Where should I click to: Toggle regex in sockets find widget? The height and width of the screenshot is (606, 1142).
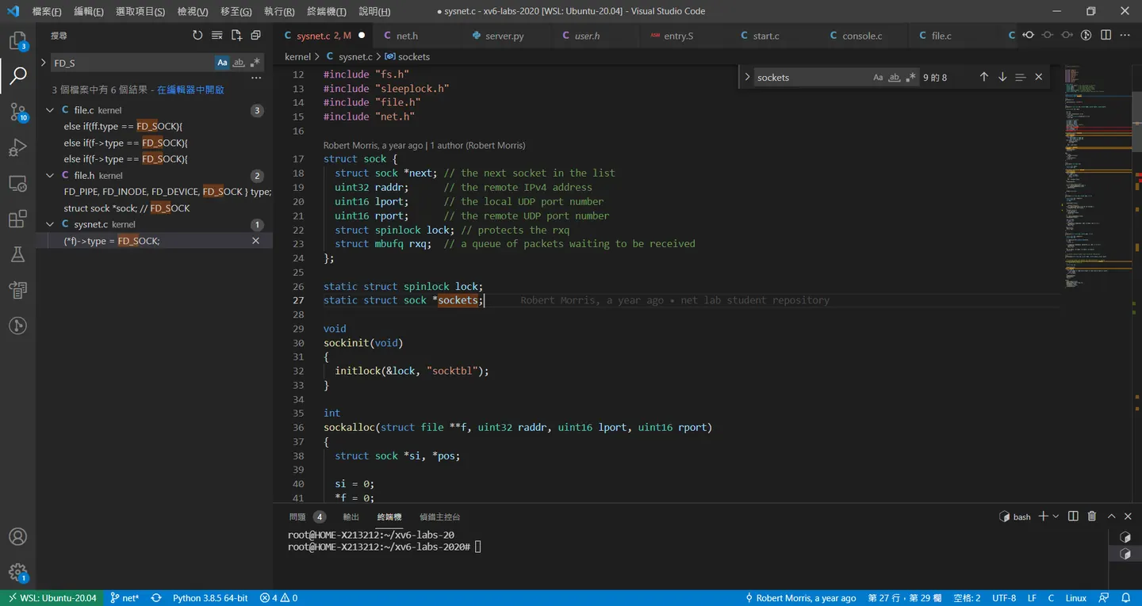[910, 78]
